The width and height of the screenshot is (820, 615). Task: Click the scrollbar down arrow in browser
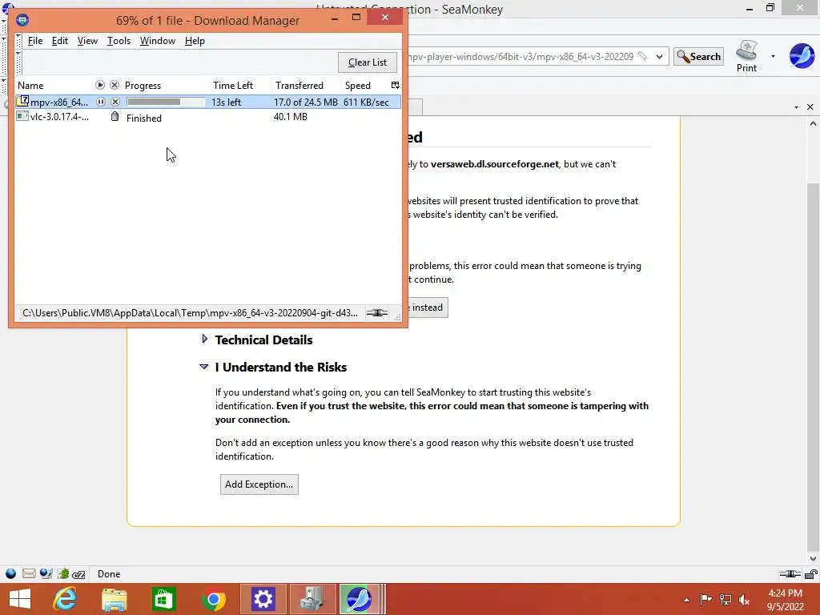[813, 558]
